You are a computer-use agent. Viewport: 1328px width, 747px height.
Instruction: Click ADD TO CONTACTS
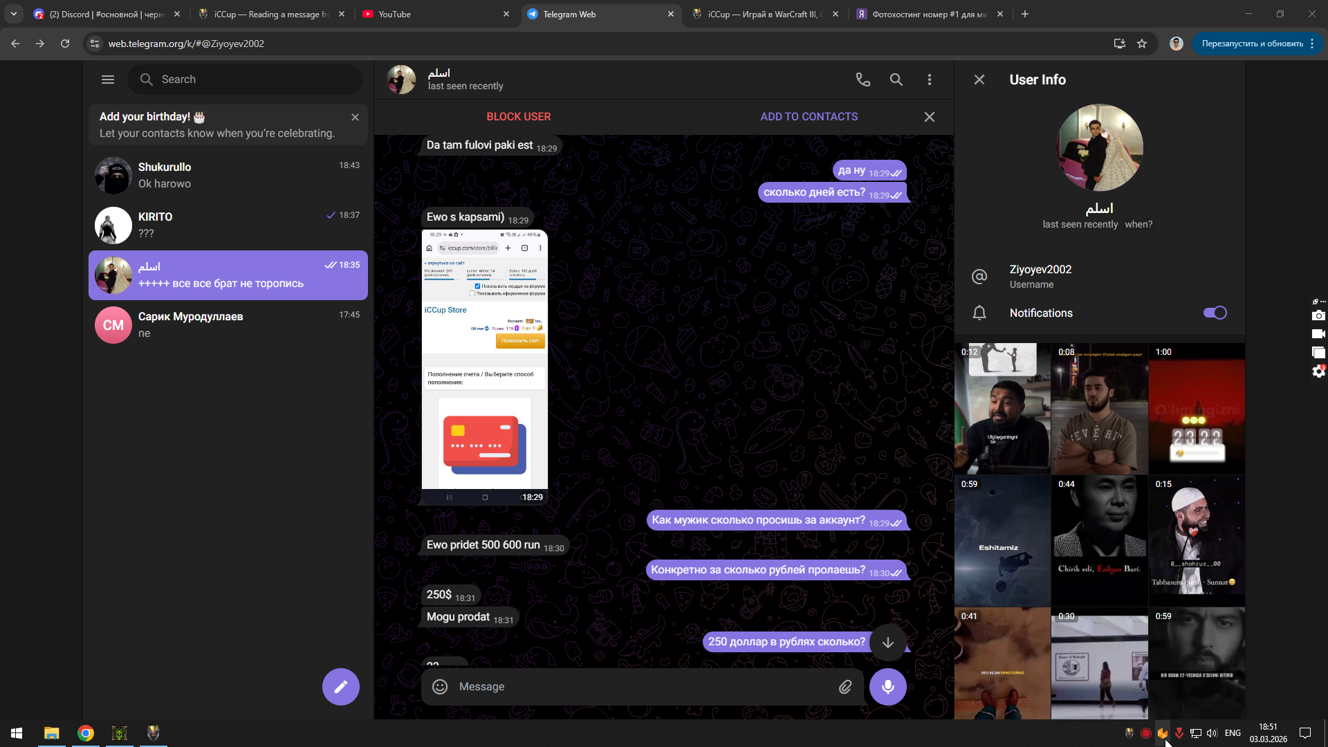[x=809, y=117]
